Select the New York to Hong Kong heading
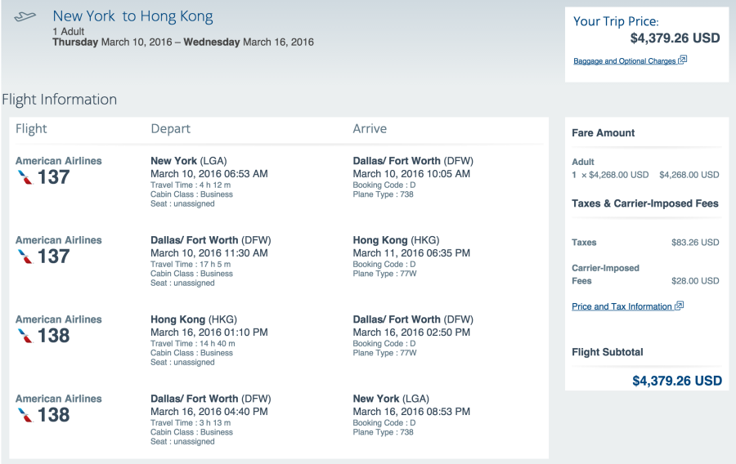Image resolution: width=736 pixels, height=464 pixels. click(132, 16)
